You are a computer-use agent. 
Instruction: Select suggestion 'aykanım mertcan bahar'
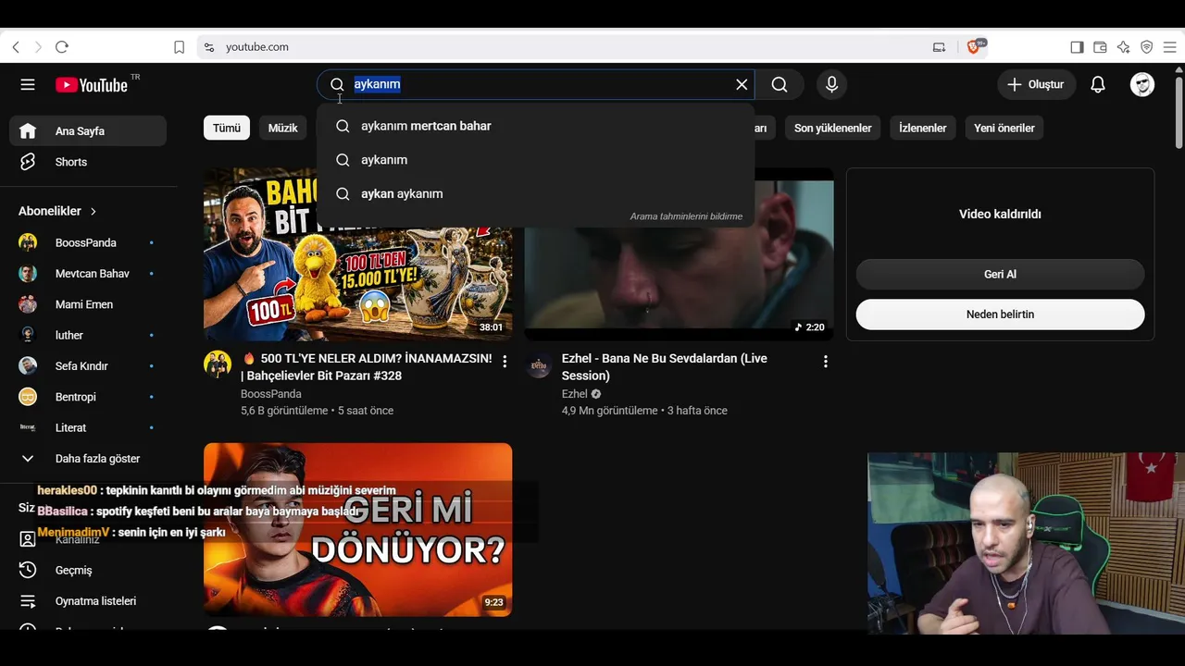[x=535, y=126]
